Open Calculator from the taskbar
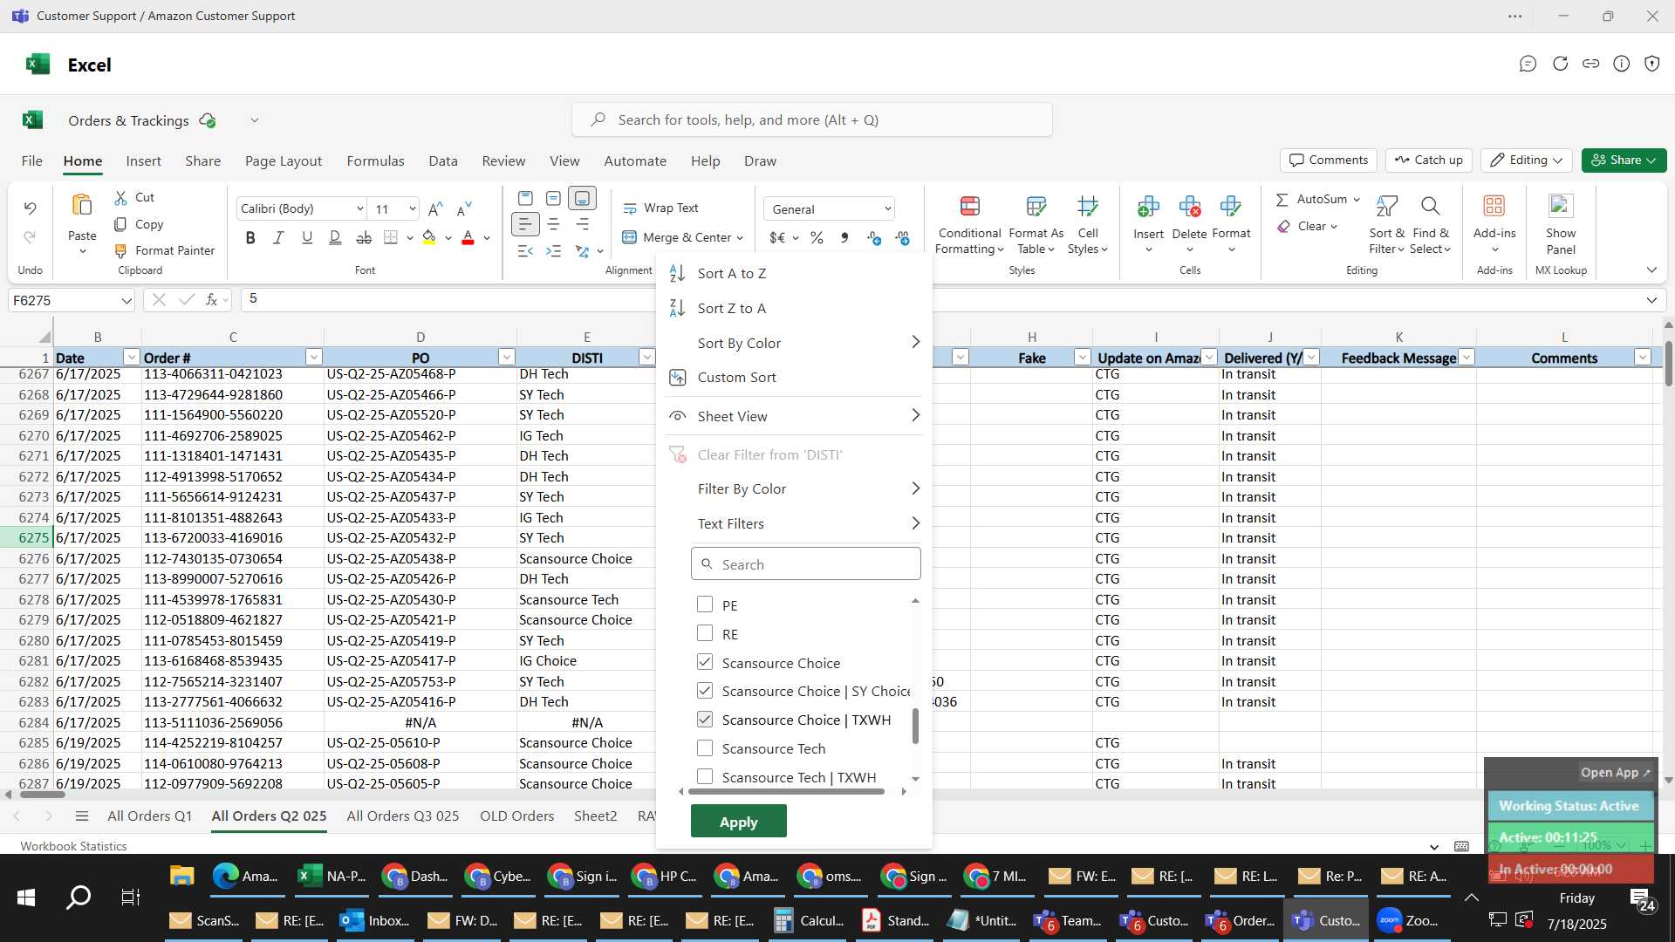The height and width of the screenshot is (942, 1675). point(808,921)
